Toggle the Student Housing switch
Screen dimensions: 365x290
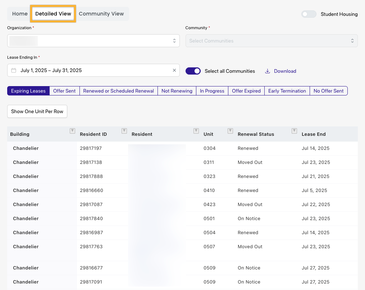(309, 14)
